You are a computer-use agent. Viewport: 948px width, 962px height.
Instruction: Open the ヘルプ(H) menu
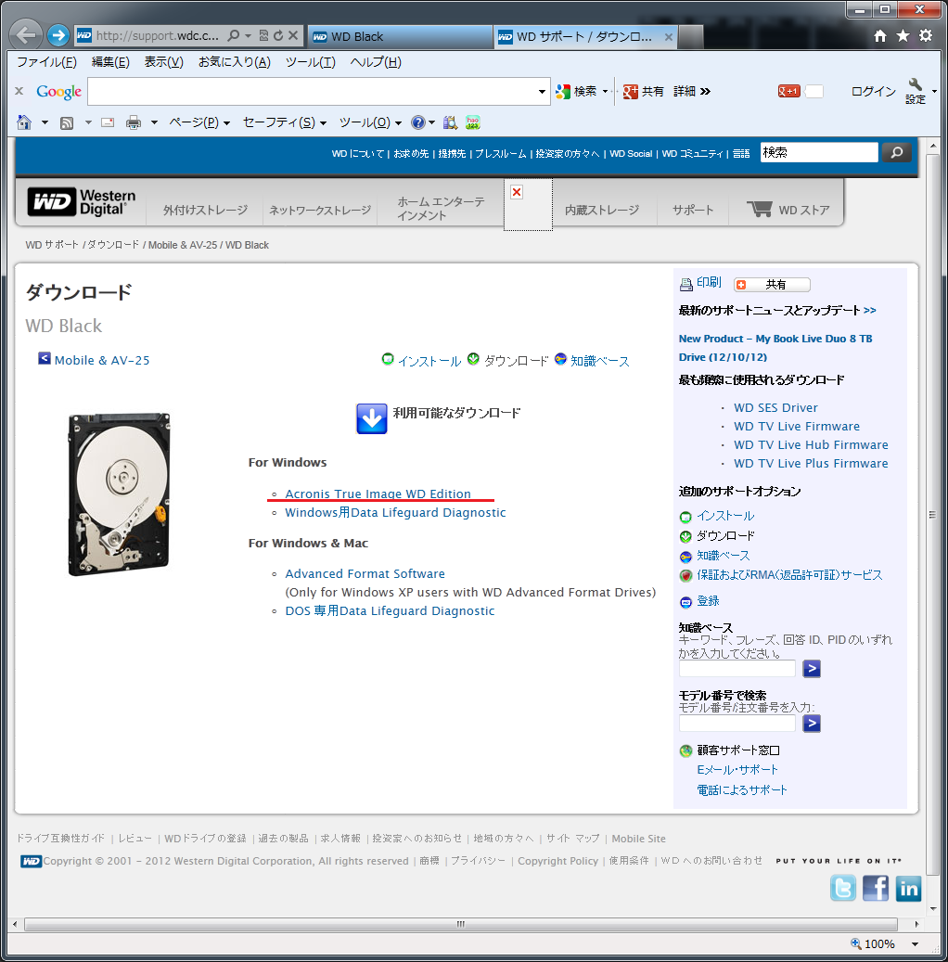pyautogui.click(x=376, y=62)
